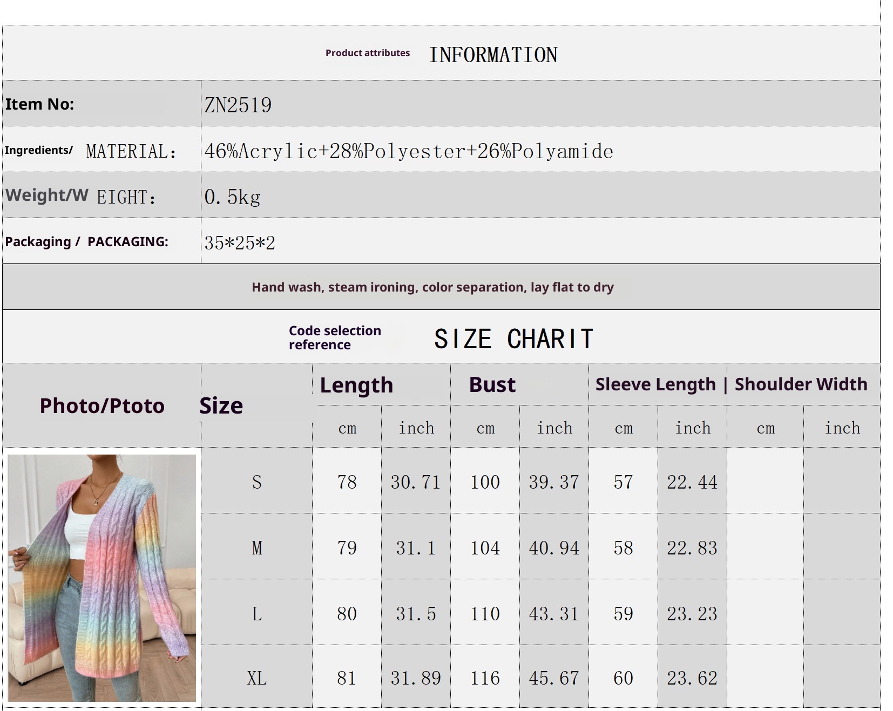Click the M length value 79 cm

[x=347, y=548]
